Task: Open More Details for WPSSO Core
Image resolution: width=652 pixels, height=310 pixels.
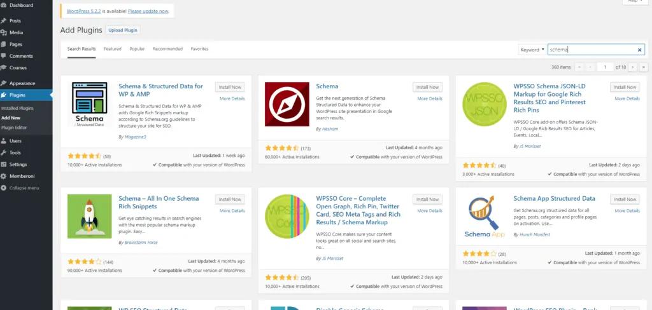Action: tap(430, 211)
